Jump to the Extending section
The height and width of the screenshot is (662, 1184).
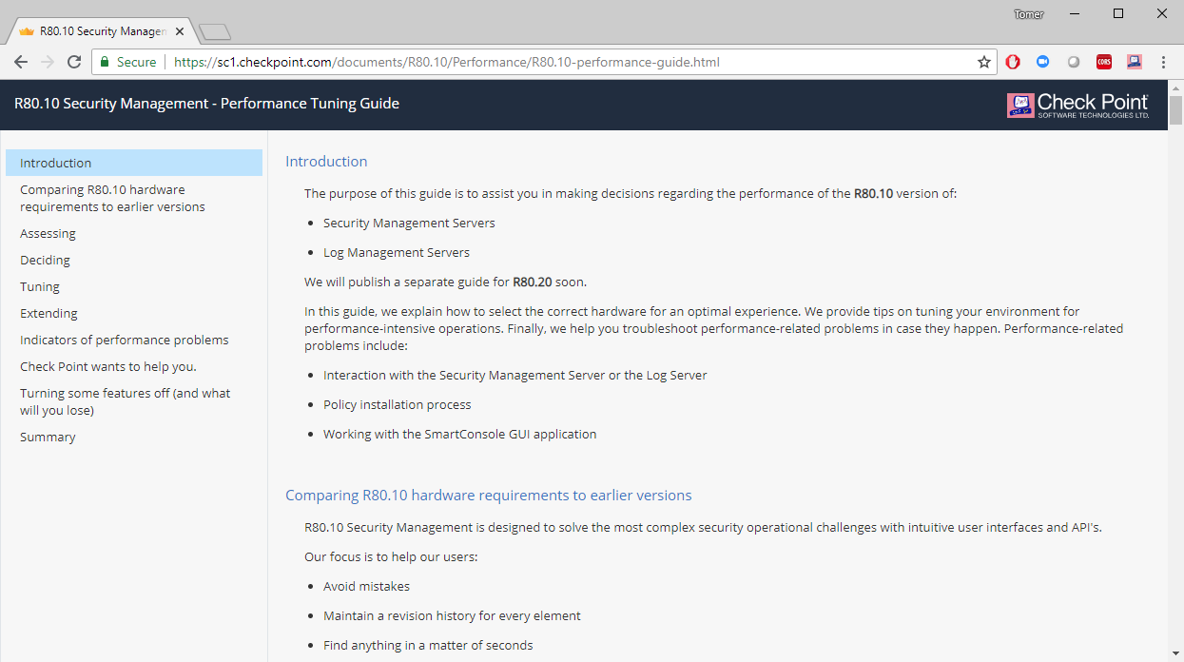click(x=49, y=313)
